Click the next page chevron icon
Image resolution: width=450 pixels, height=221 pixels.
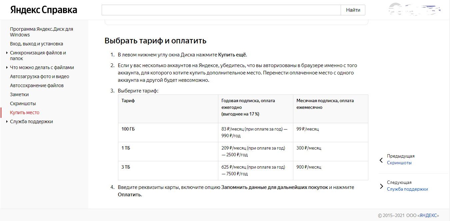381,186
